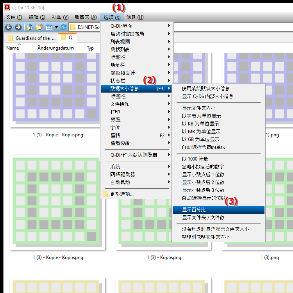The width and height of the screenshot is (293, 293).
Task: Choose 自动选择合适的单位
Action: point(218,147)
